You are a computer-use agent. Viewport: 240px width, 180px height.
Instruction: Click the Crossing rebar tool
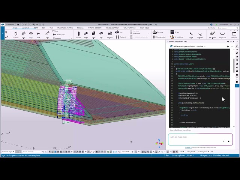click(x=158, y=32)
